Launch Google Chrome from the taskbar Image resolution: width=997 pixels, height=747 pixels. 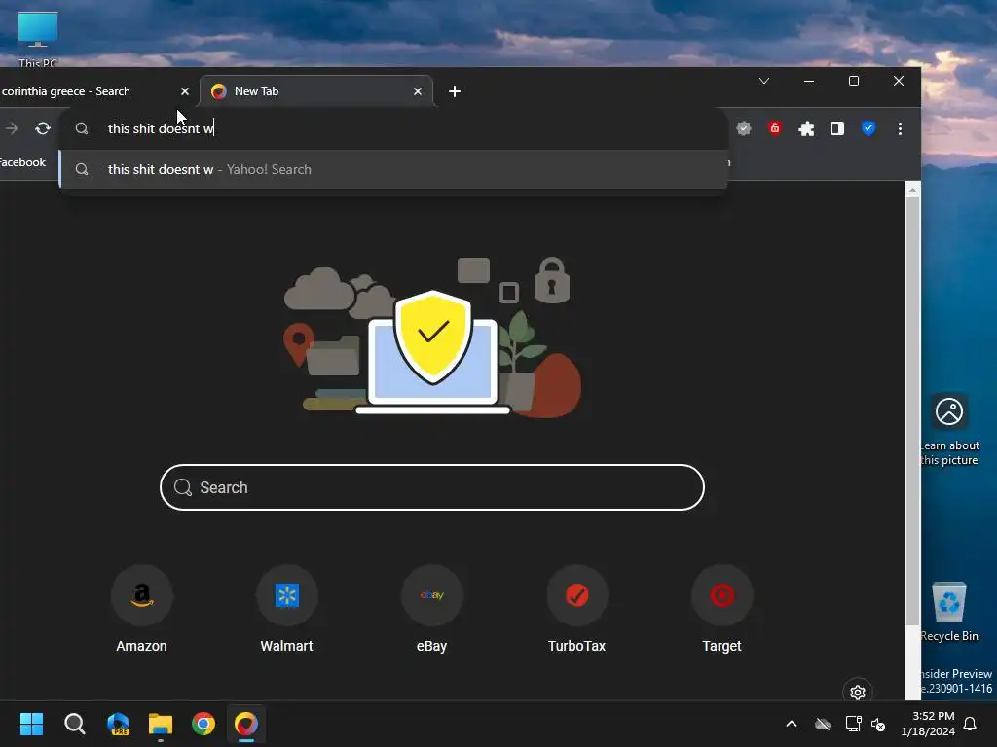(203, 724)
